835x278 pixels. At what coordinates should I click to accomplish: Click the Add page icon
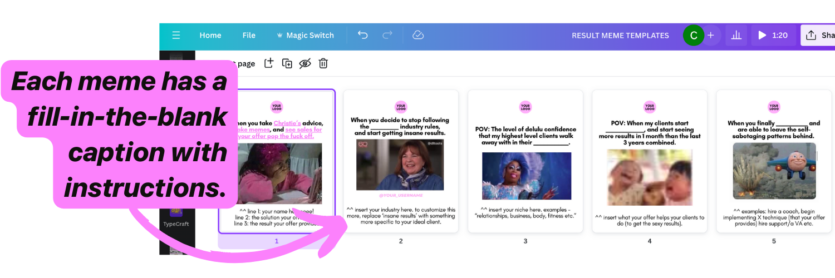click(269, 63)
